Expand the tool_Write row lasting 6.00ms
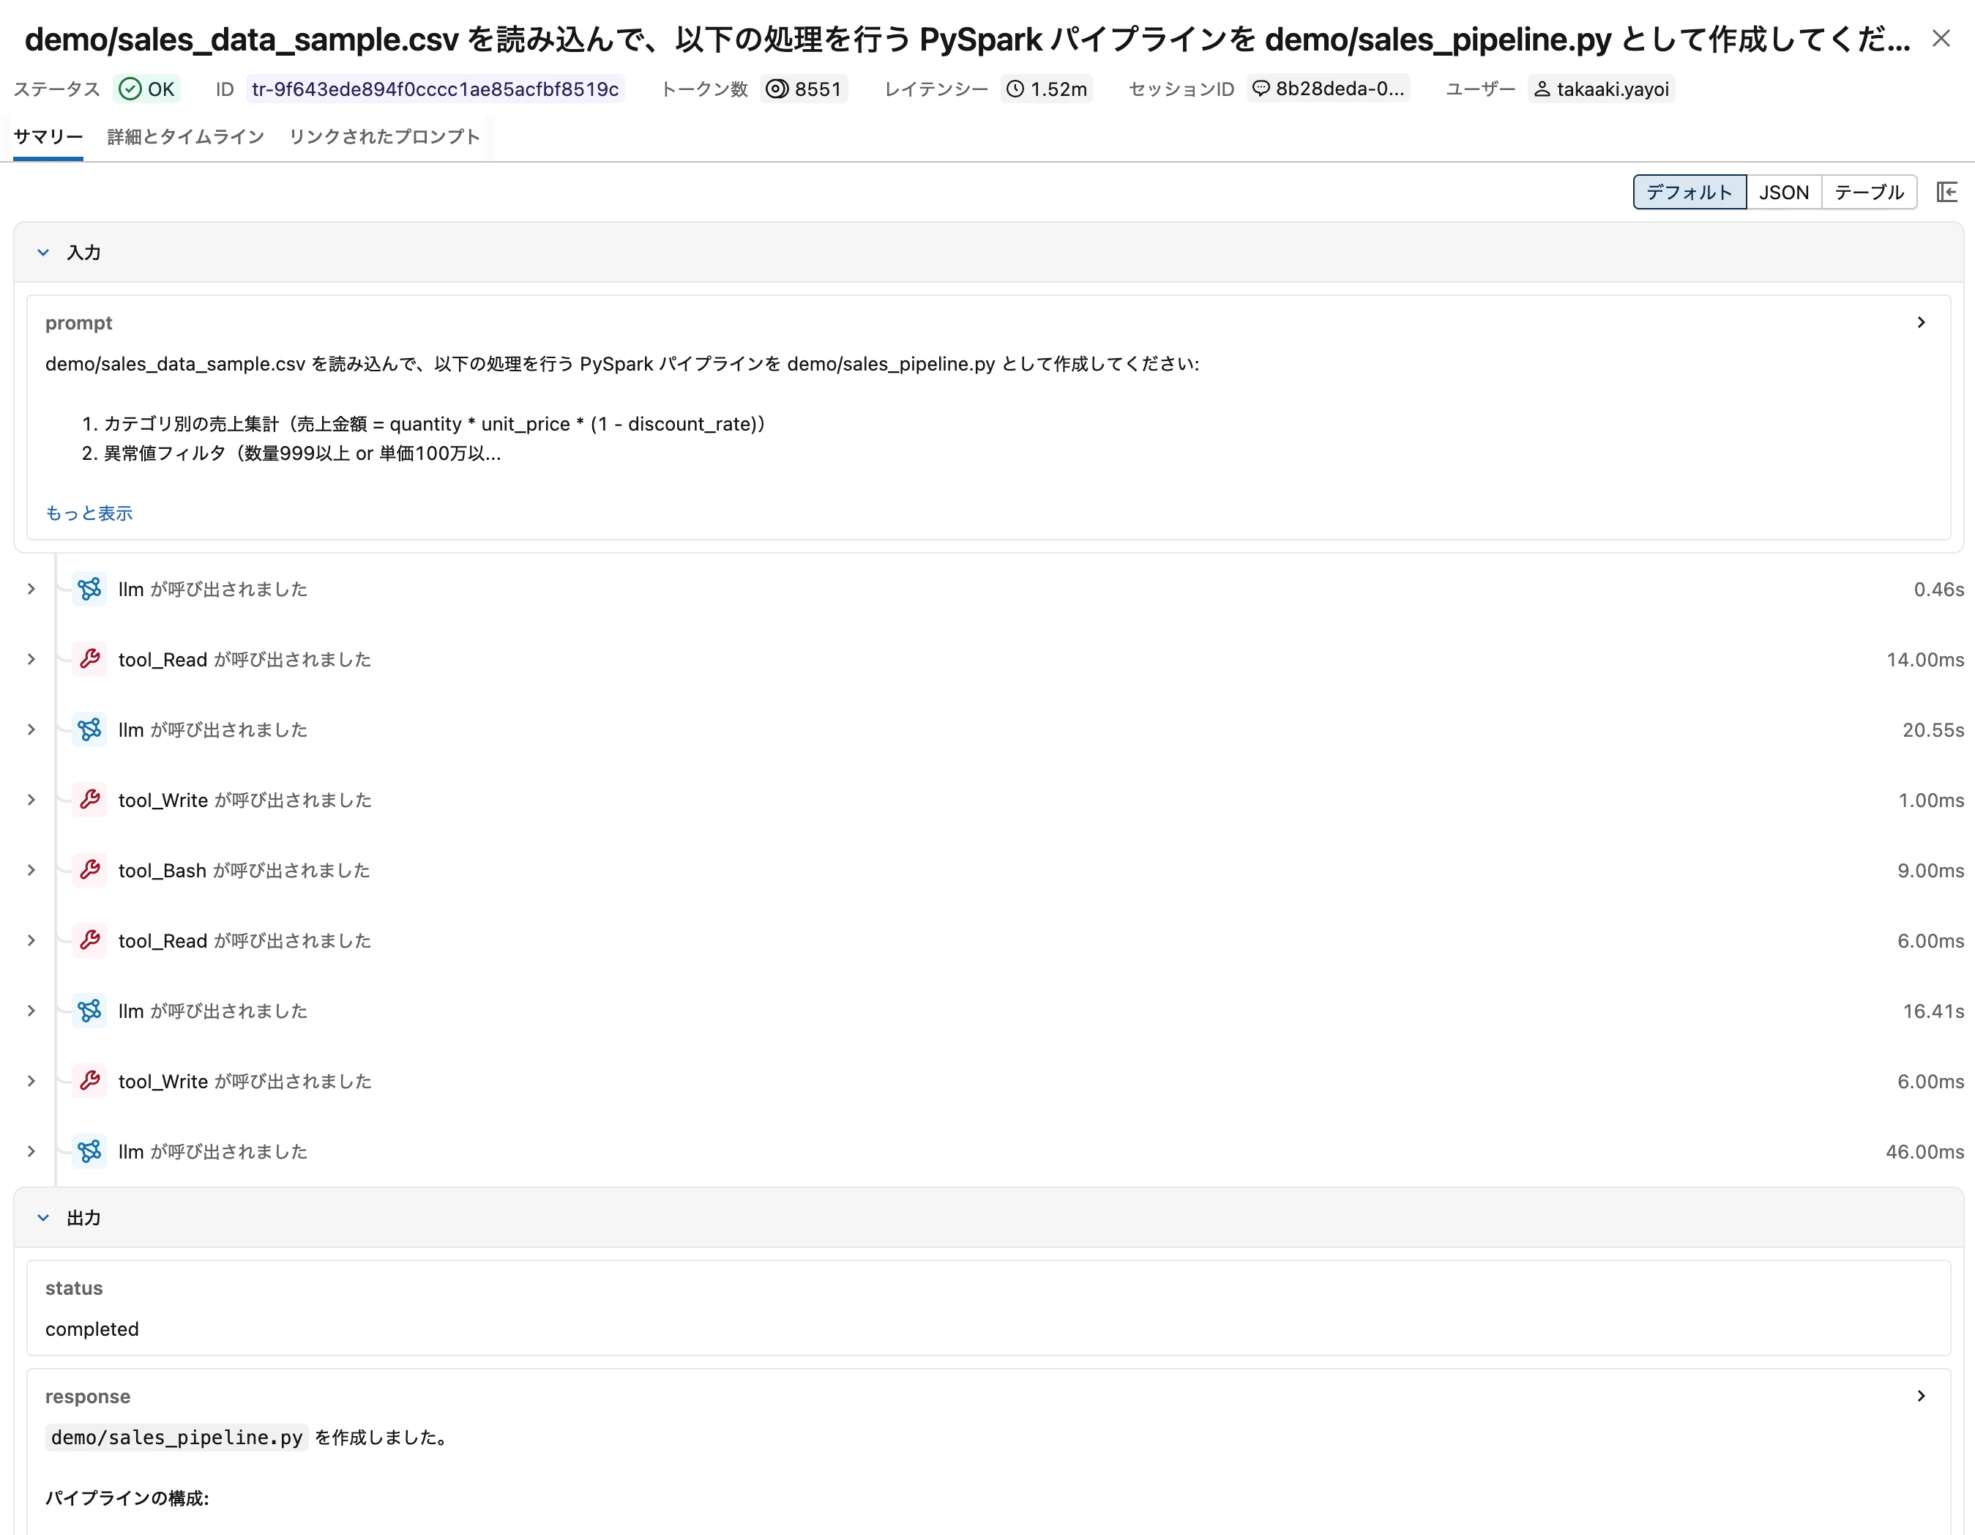The height and width of the screenshot is (1535, 1975). tap(31, 1081)
